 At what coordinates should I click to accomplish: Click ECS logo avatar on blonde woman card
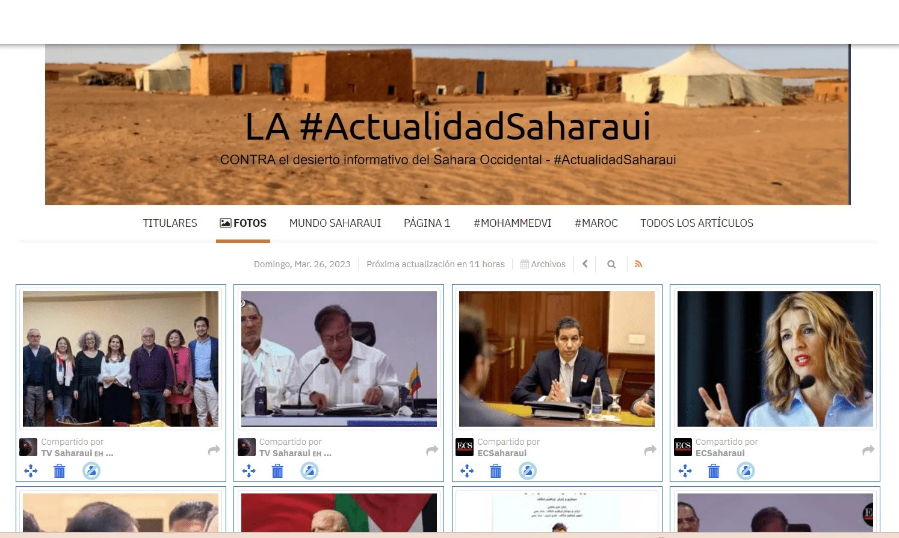pyautogui.click(x=683, y=447)
